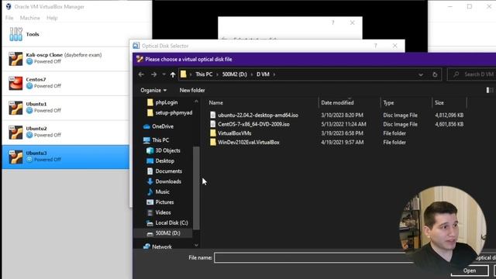496x279 pixels.
Task: Expand the chevron after D VM breadcrumb
Action: [x=274, y=74]
